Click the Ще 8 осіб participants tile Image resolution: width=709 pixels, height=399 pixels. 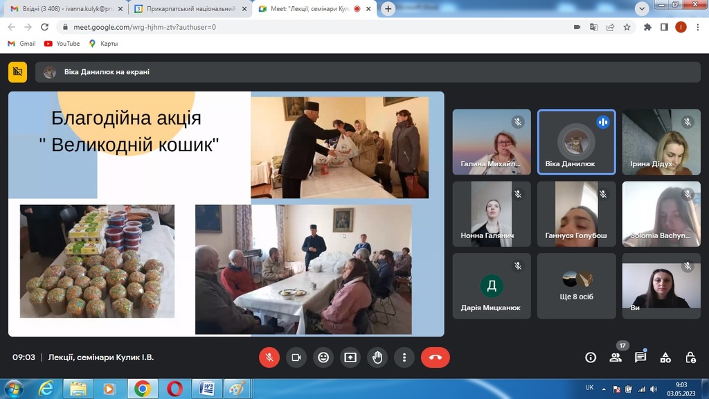tap(576, 285)
